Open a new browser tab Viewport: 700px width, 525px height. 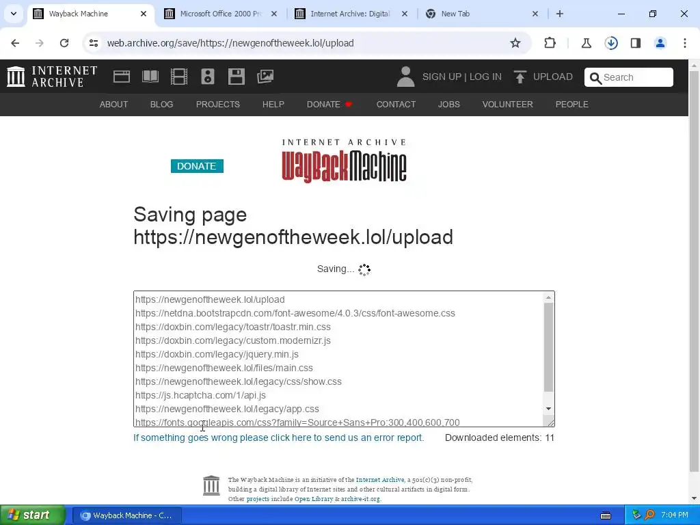point(560,14)
